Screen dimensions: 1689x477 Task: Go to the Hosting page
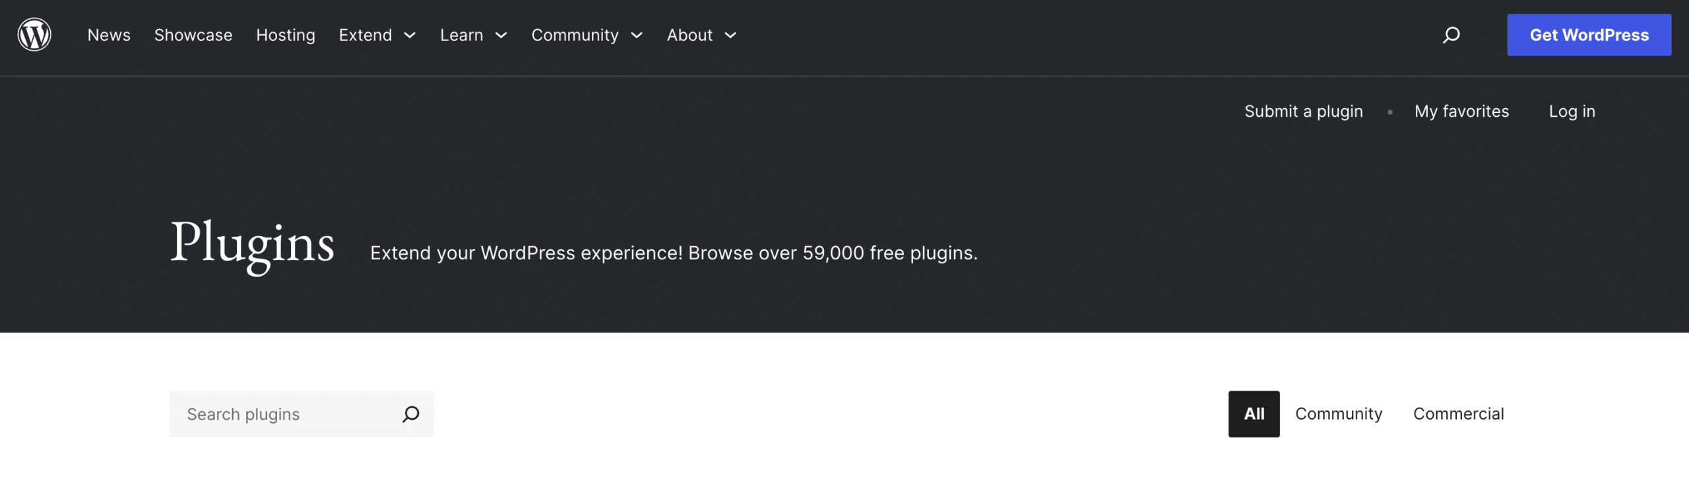click(x=286, y=35)
